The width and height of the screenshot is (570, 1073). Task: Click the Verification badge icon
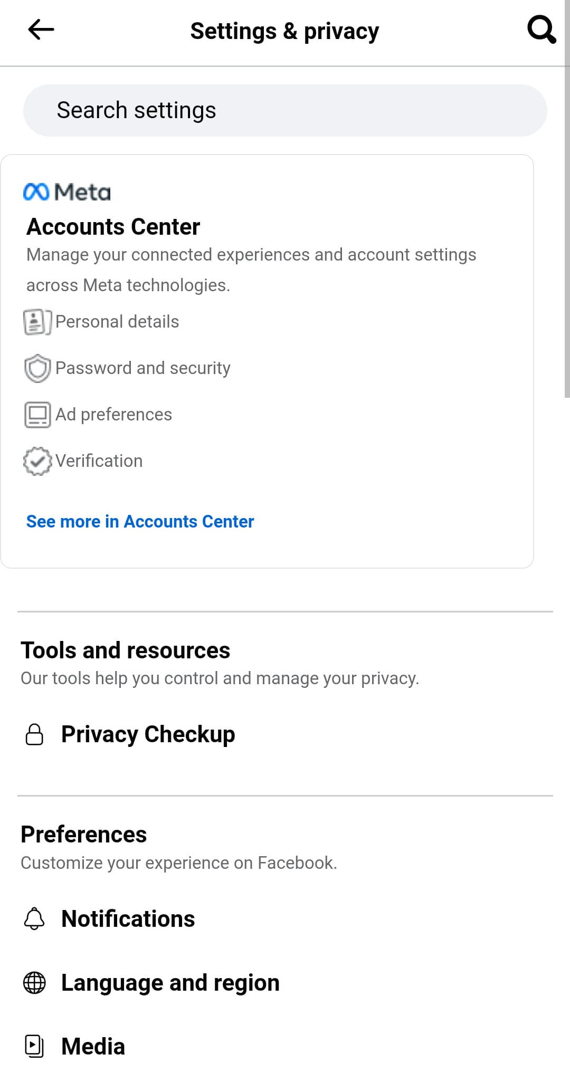coord(37,461)
